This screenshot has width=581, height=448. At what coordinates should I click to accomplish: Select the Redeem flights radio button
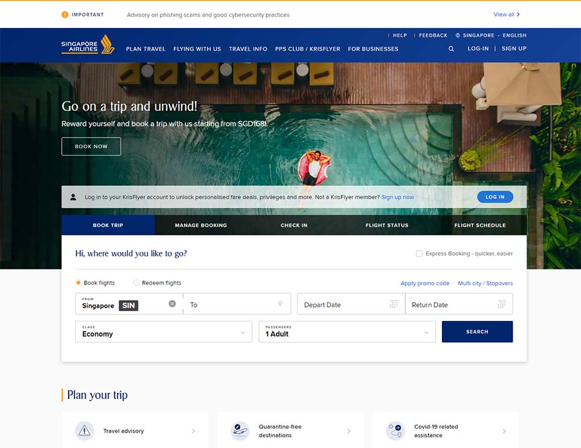point(137,283)
